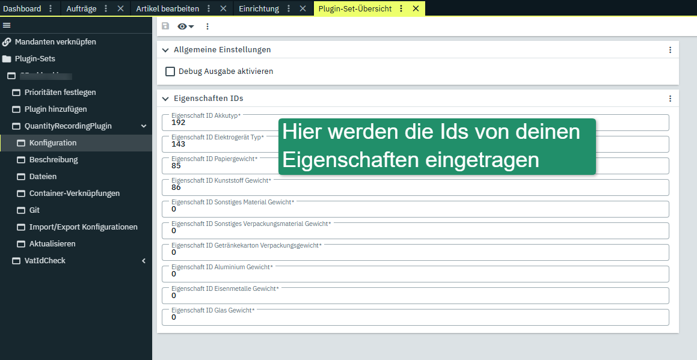The width and height of the screenshot is (697, 360).
Task: Open Dashboard tab three-dot menu
Action: click(51, 8)
